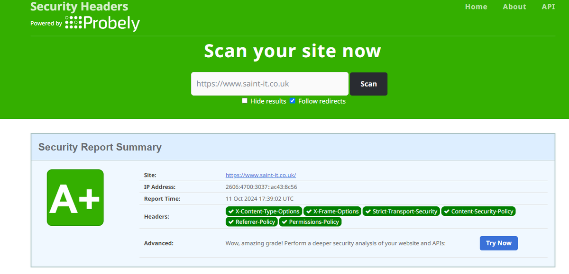Open the Security Headers title link
Image resolution: width=569 pixels, height=274 pixels.
click(79, 7)
